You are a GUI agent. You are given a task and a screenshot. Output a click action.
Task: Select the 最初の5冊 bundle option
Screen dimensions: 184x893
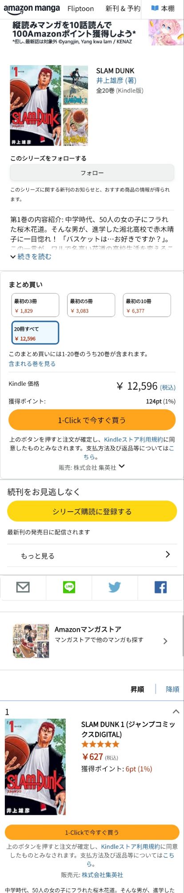[x=91, y=305]
